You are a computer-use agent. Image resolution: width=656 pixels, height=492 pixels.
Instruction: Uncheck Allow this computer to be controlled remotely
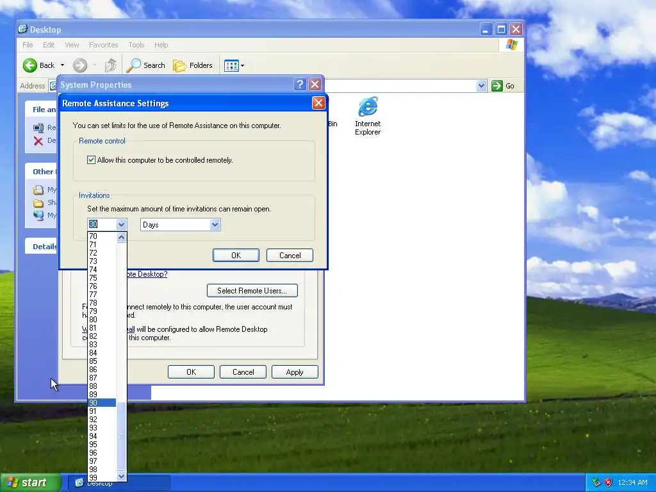point(91,160)
